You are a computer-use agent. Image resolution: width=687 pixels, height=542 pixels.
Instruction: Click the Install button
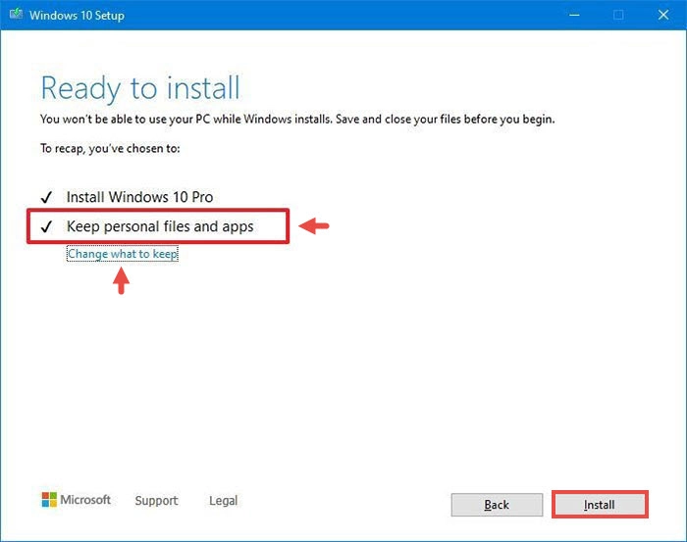[600, 505]
